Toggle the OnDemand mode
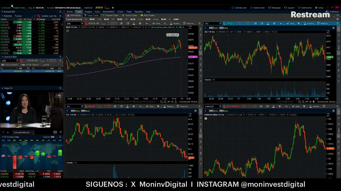 coord(333,12)
